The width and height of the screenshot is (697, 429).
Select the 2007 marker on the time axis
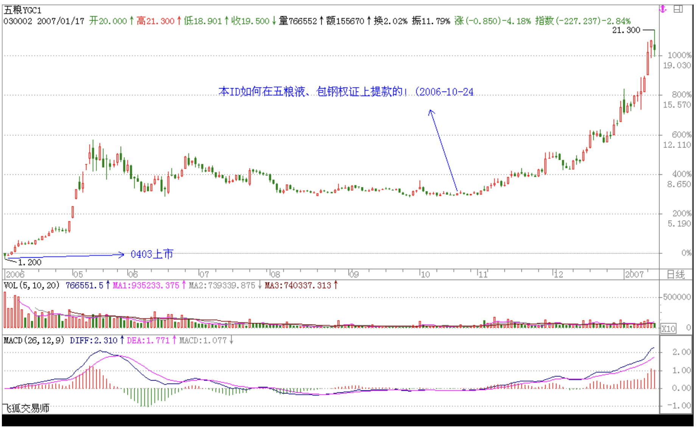634,274
